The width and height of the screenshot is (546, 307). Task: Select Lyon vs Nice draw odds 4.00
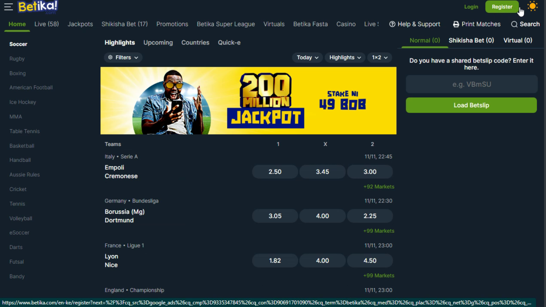click(x=322, y=261)
